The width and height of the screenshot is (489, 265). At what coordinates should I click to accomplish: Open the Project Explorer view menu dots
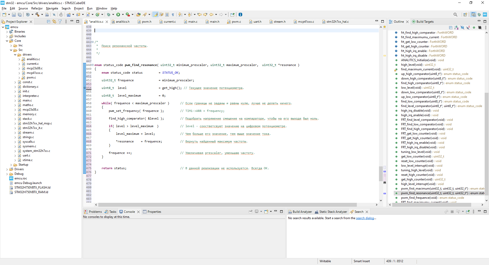pos(66,22)
